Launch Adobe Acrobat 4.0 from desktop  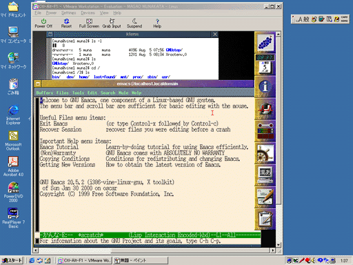pyautogui.click(x=13, y=166)
